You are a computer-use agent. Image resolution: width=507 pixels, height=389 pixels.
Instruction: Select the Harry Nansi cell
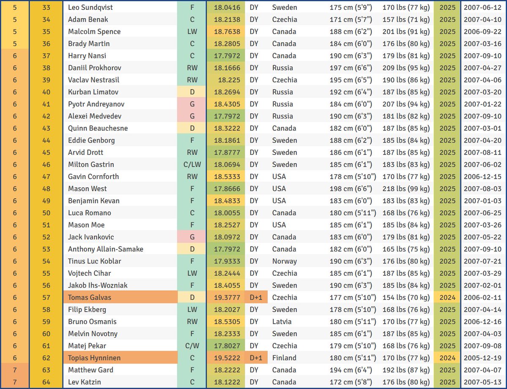[120, 56]
